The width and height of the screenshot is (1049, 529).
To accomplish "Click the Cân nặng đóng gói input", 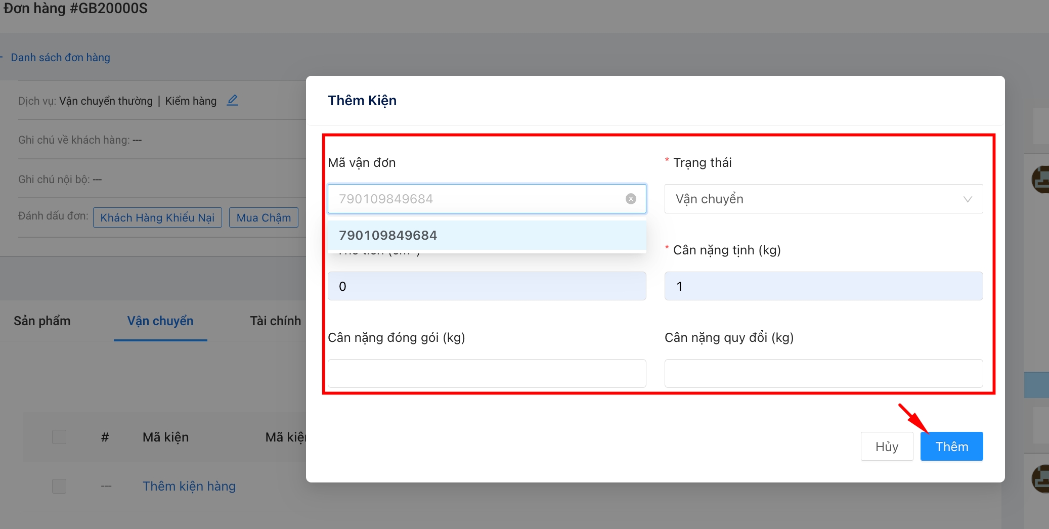I will pyautogui.click(x=487, y=373).
